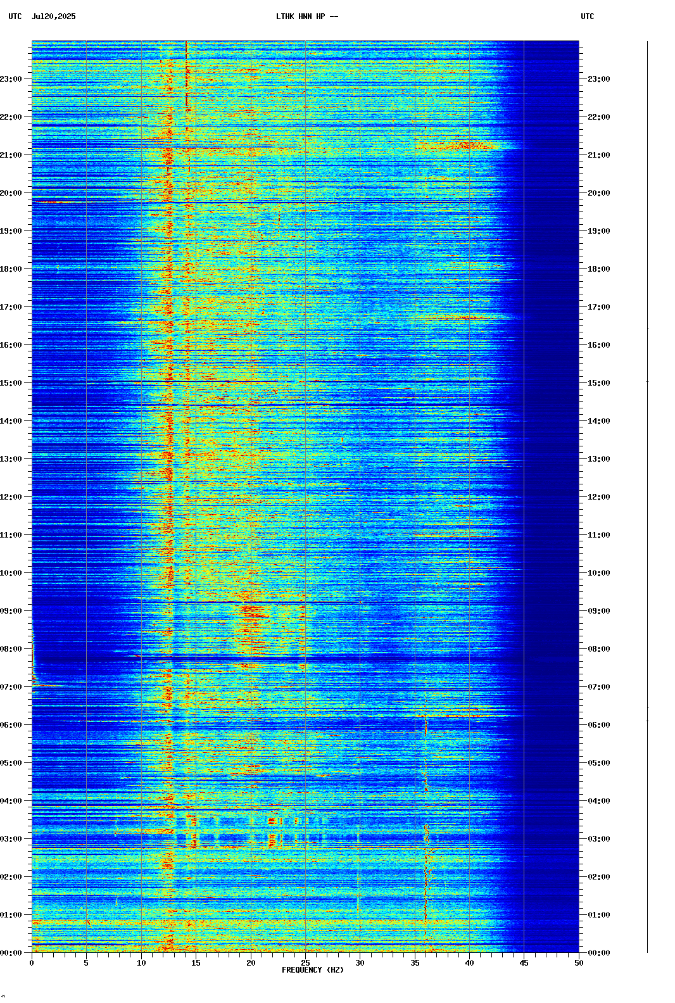Screen dimensions: 675x1003
Task: Click frequency axis tick label 30
Action: [x=360, y=963]
